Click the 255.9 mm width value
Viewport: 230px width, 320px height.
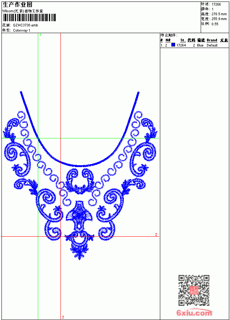pos(219,19)
